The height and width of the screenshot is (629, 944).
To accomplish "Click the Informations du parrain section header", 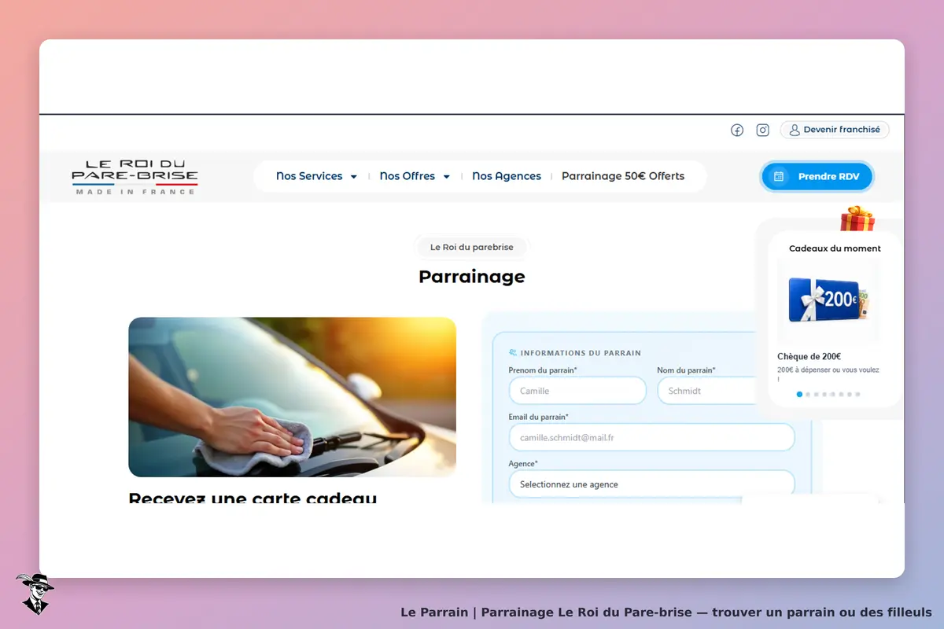I will [581, 353].
